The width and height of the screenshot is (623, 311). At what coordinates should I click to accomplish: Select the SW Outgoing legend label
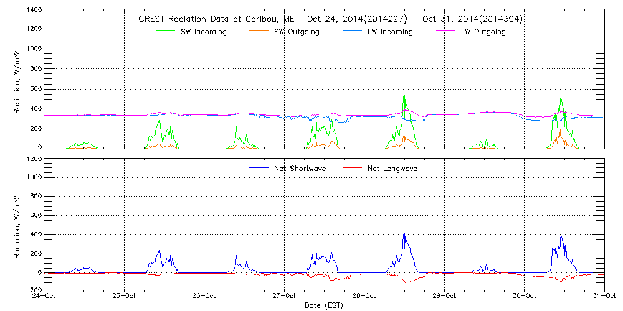click(297, 32)
